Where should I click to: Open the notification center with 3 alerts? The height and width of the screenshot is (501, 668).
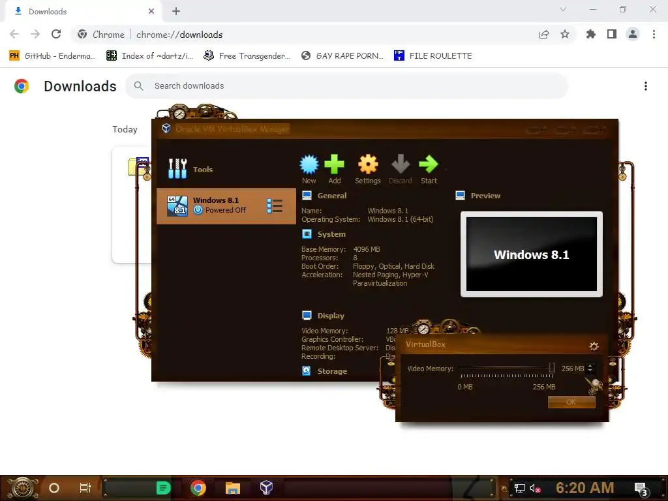pyautogui.click(x=641, y=489)
